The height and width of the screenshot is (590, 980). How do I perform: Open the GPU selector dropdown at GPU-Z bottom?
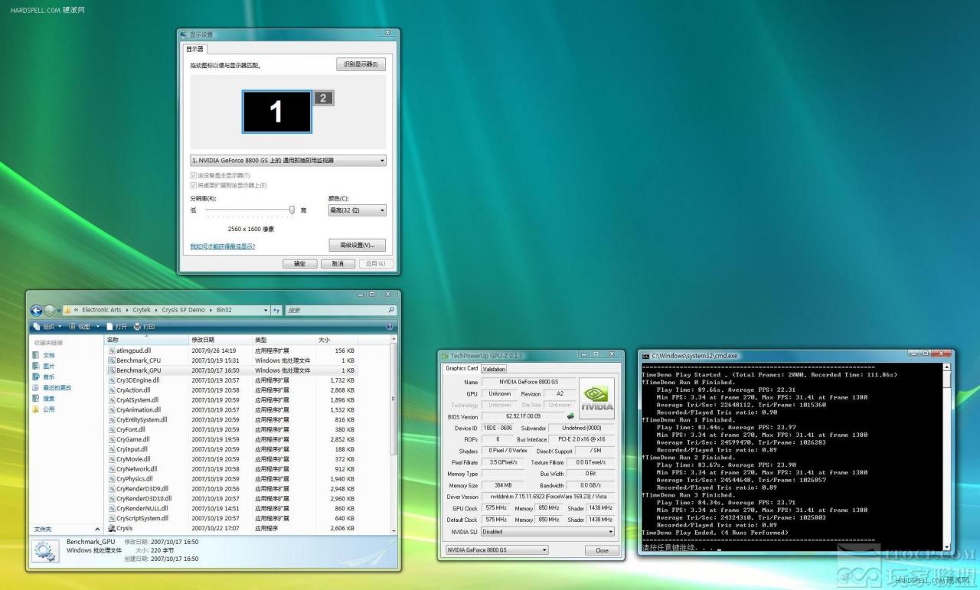pyautogui.click(x=497, y=549)
